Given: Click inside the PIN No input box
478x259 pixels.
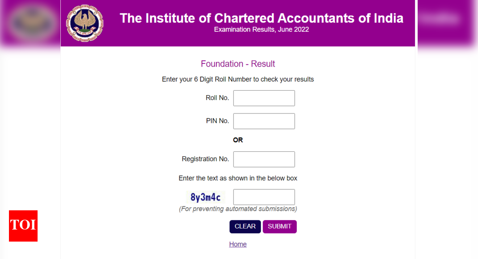Looking at the screenshot, I should pos(264,121).
